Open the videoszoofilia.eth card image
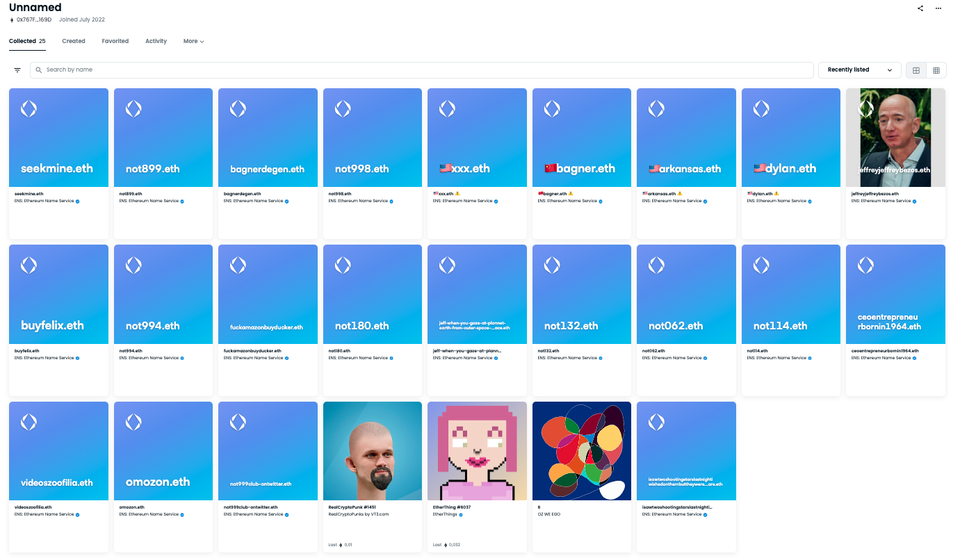The height and width of the screenshot is (558, 960). [x=58, y=451]
